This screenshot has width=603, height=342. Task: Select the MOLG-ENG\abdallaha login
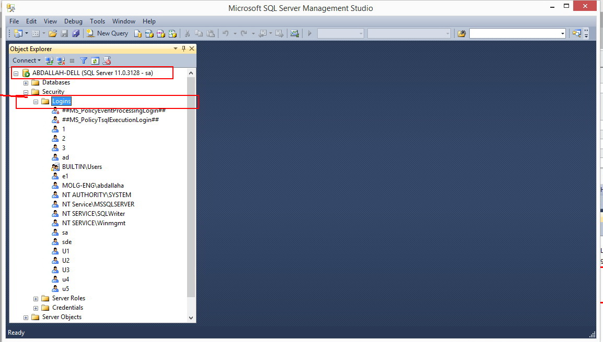tap(93, 186)
